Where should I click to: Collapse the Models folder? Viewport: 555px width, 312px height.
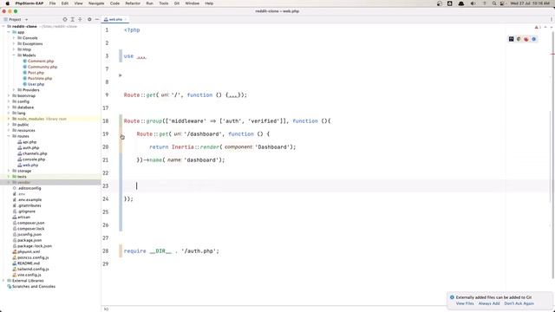(x=14, y=55)
